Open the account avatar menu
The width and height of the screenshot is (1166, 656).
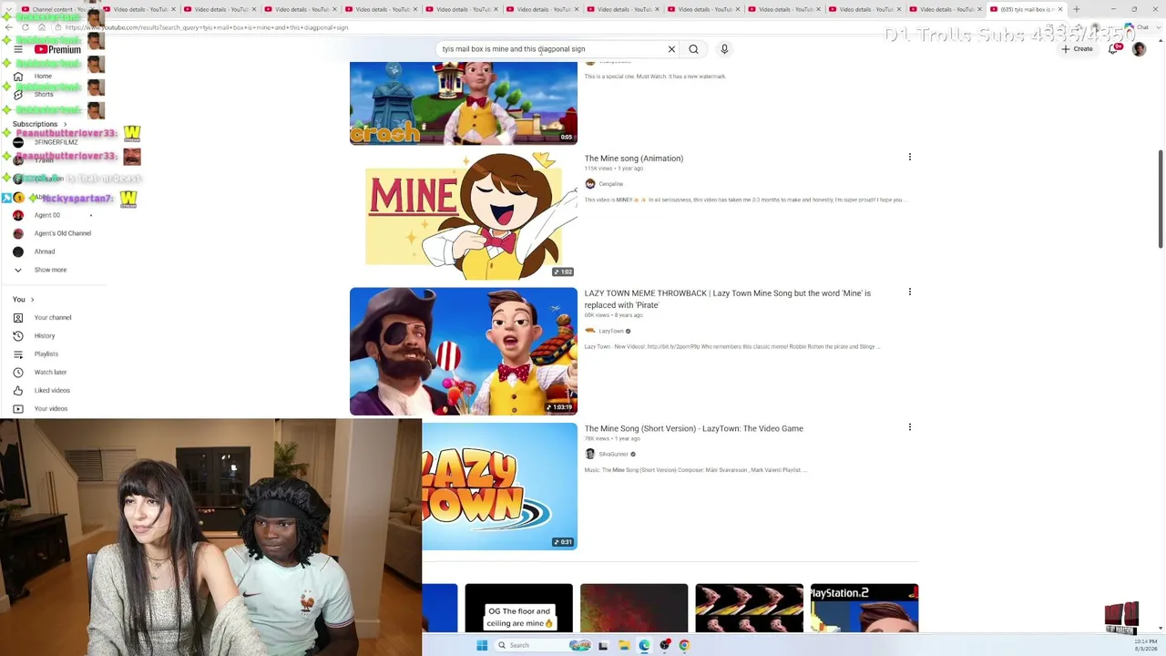1139,49
